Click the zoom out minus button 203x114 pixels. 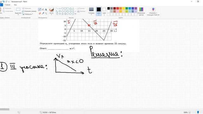[x=190, y=112]
